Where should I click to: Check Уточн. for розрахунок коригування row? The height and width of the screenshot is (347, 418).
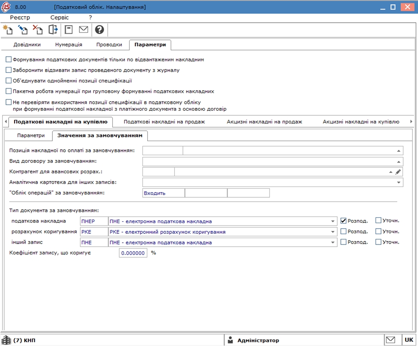point(378,231)
